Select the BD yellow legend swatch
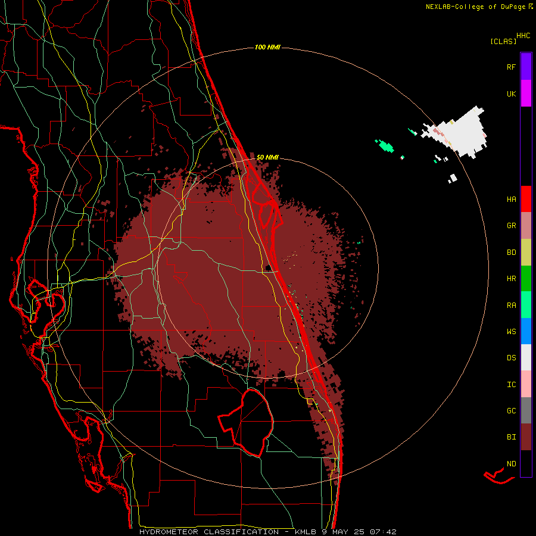The width and height of the screenshot is (536, 536). [x=526, y=253]
